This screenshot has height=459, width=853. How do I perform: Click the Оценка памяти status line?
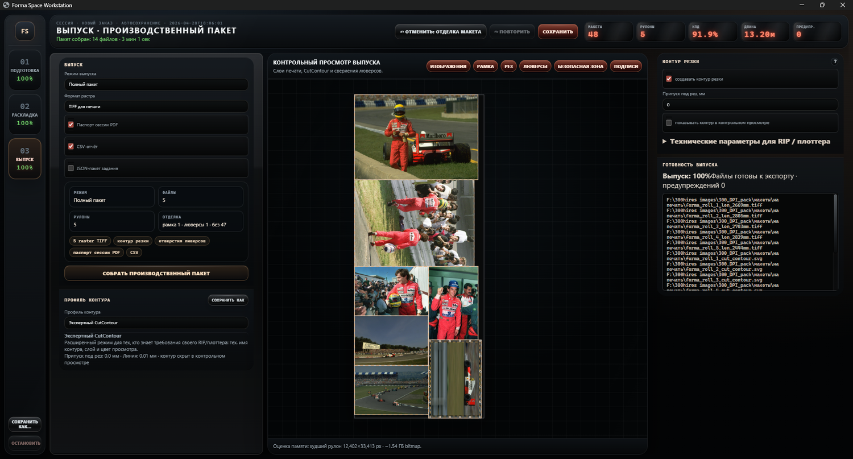[x=347, y=446]
